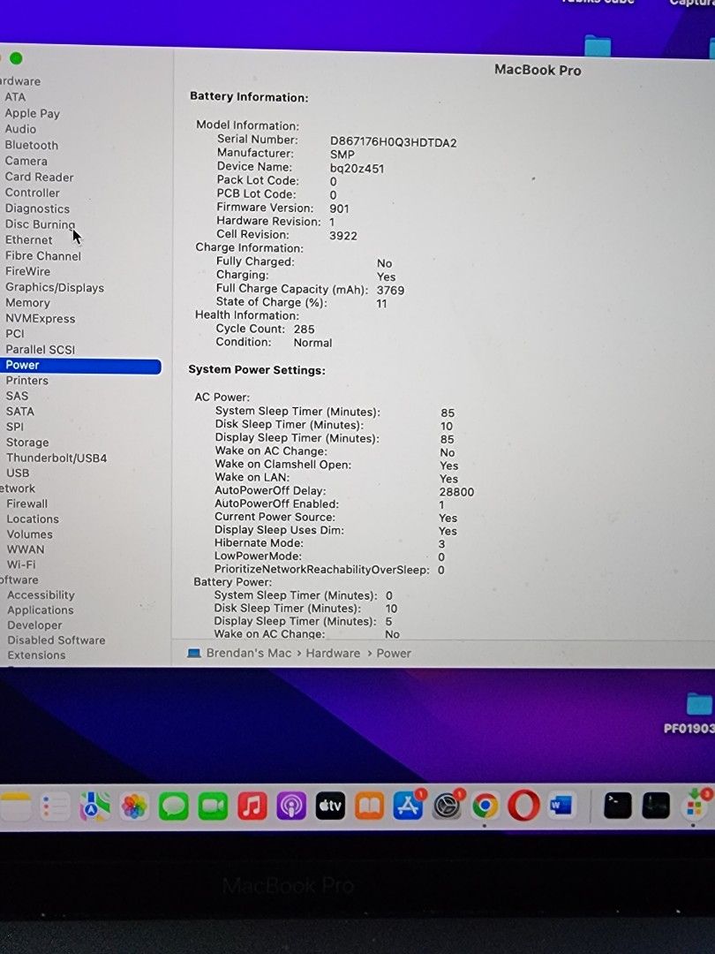
Task: Select Applications under Software
Action: point(41,611)
